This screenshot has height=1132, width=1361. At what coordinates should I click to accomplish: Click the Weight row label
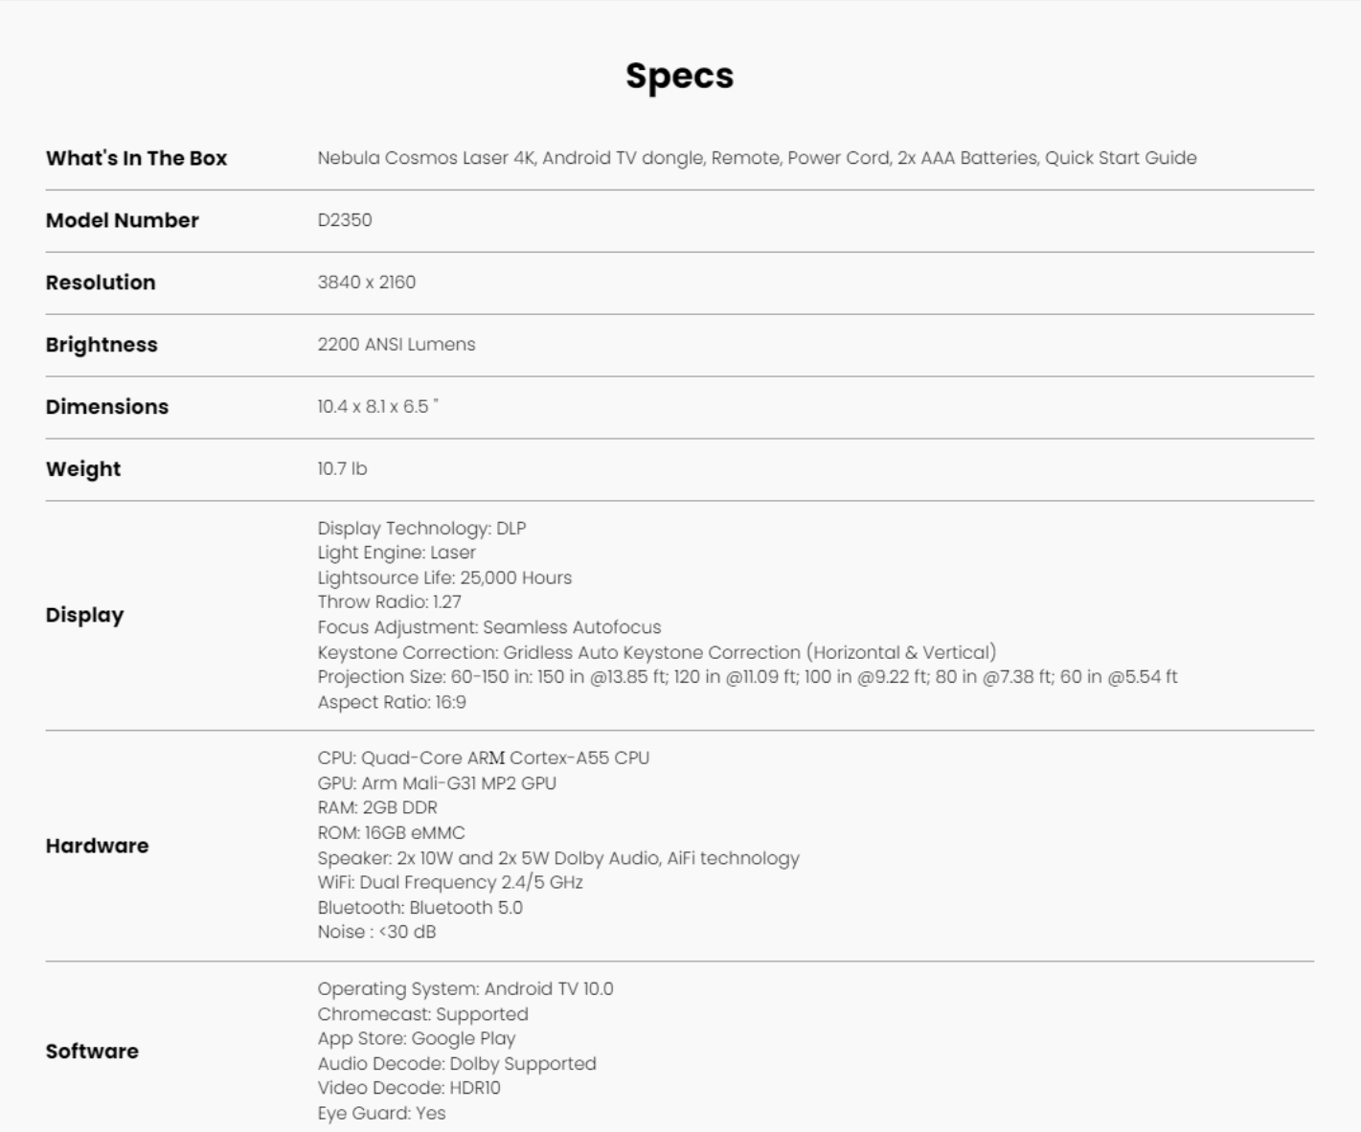coord(83,469)
